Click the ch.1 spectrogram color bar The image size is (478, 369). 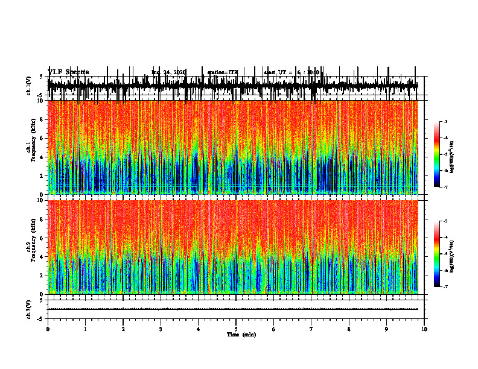coord(437,154)
